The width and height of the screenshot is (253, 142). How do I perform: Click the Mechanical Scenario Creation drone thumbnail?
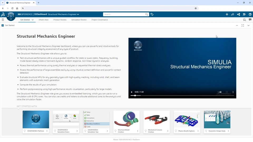(x=157, y=119)
